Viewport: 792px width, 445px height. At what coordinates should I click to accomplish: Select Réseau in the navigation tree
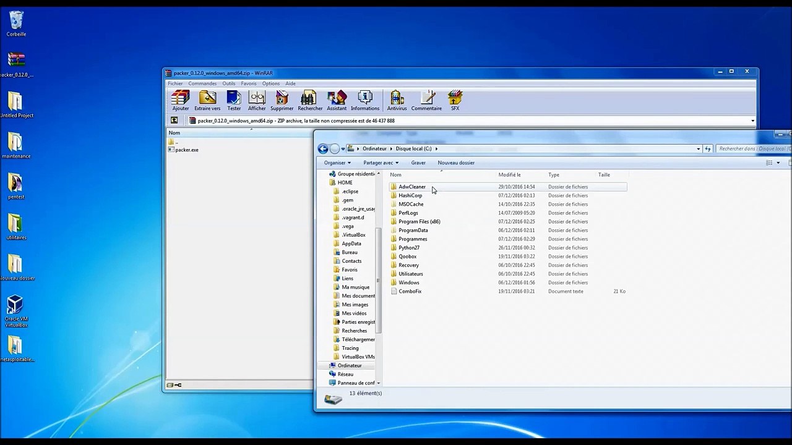click(x=345, y=374)
